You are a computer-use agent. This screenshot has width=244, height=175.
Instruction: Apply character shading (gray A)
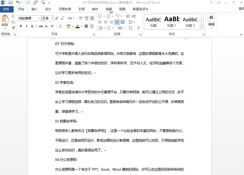[x=86, y=26]
